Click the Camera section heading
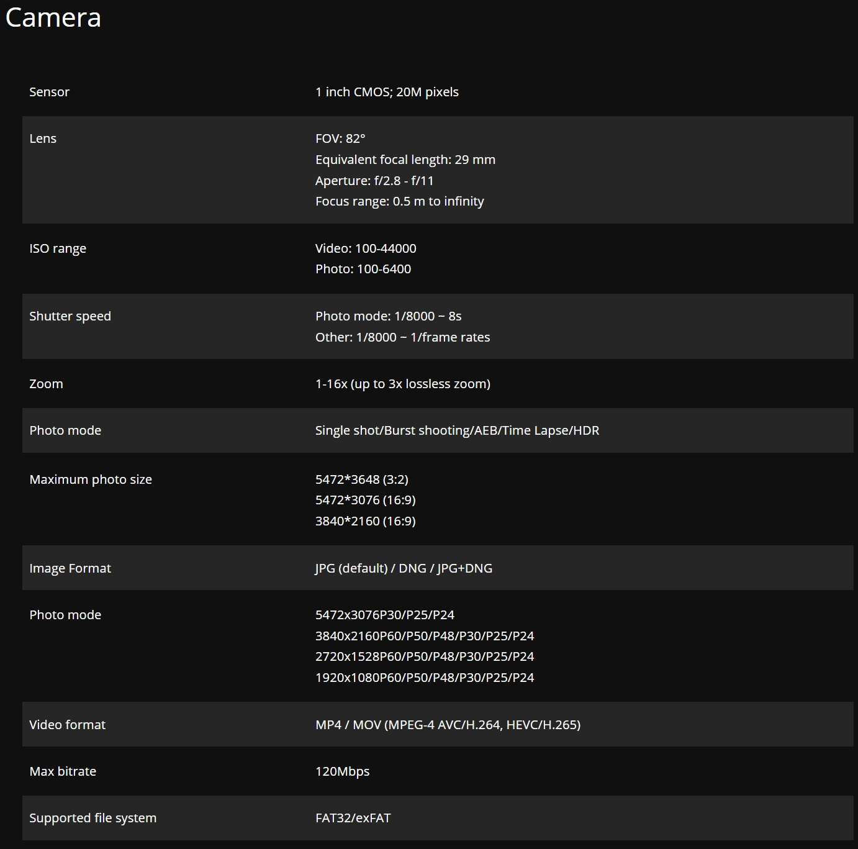 pyautogui.click(x=53, y=17)
